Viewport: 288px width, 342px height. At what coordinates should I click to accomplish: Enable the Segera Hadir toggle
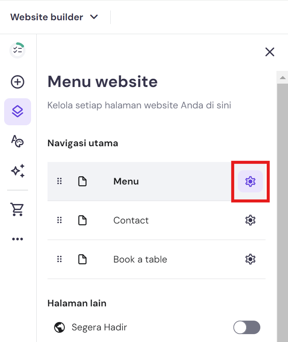coord(246,327)
